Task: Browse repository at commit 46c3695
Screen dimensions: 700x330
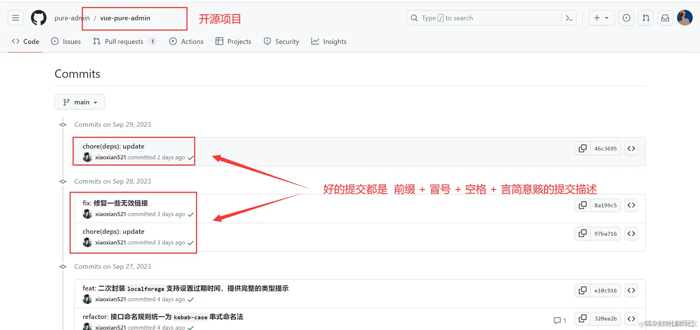Action: click(x=631, y=149)
